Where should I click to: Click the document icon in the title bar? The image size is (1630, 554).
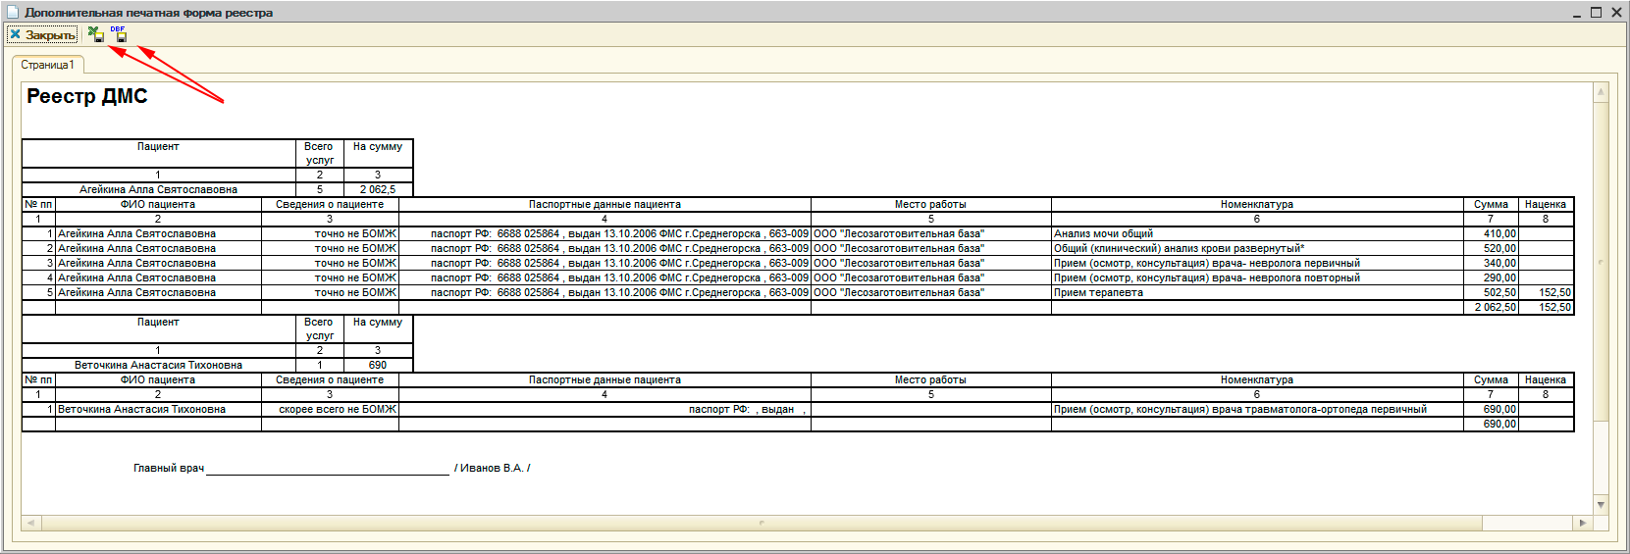tap(13, 12)
